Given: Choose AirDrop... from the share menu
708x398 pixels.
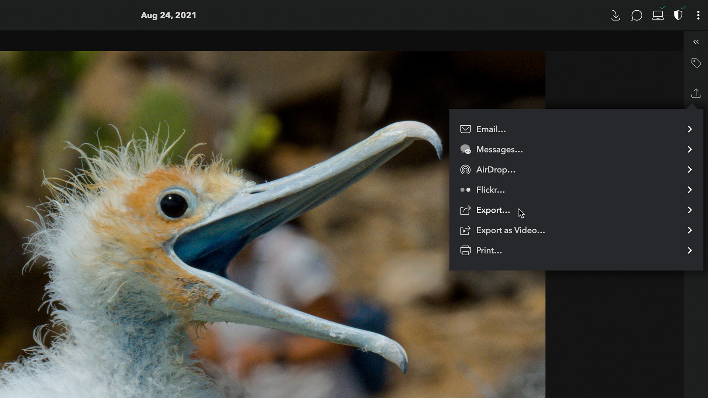Looking at the screenshot, I should [x=576, y=170].
